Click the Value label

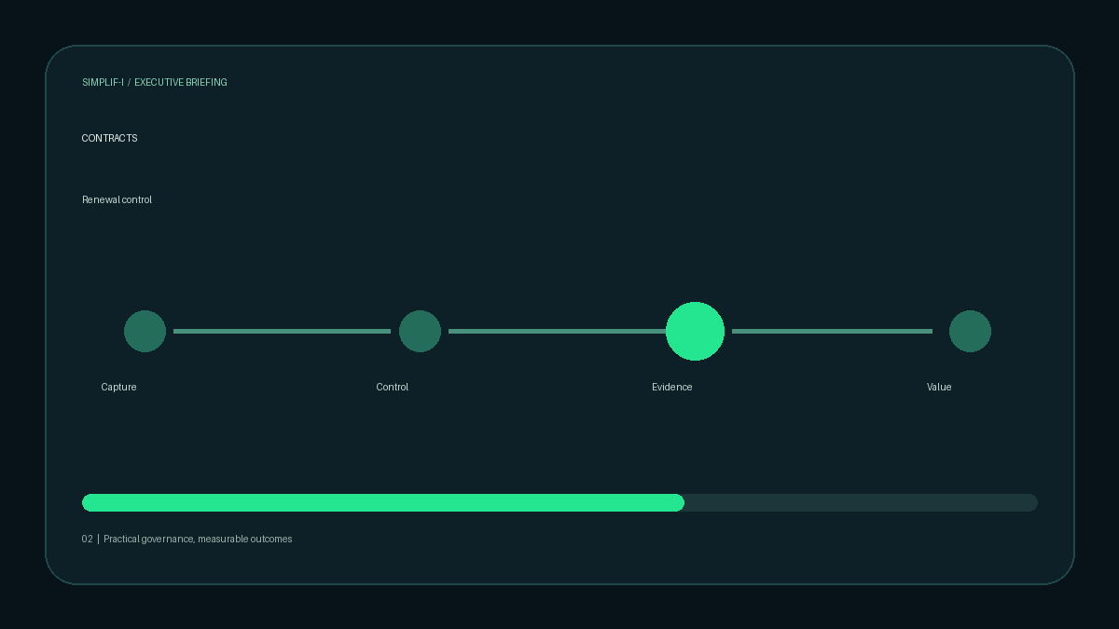[939, 387]
